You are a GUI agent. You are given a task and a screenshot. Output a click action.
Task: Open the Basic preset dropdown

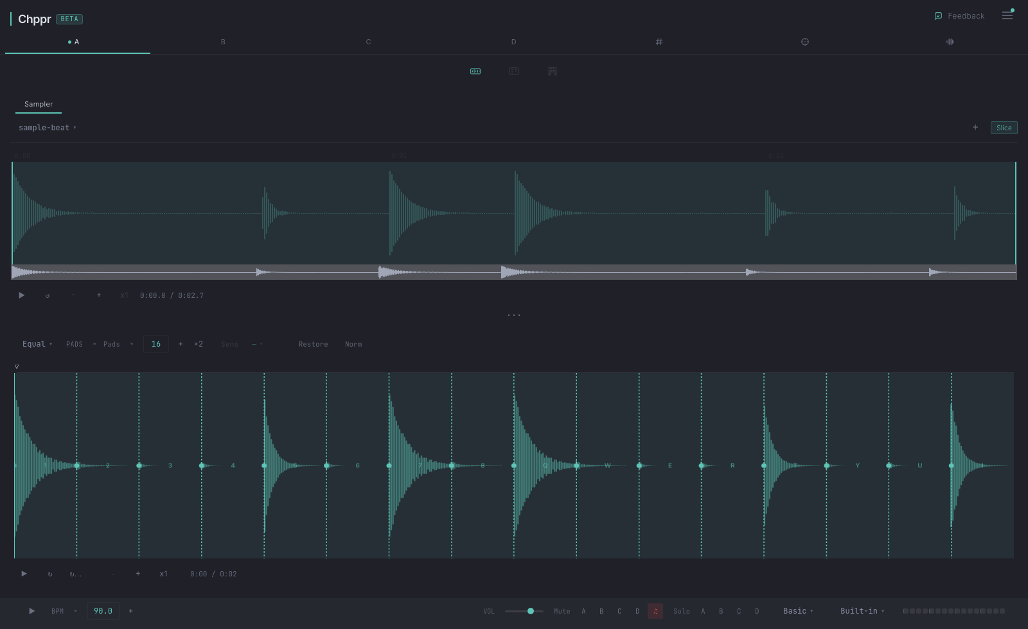click(x=798, y=611)
